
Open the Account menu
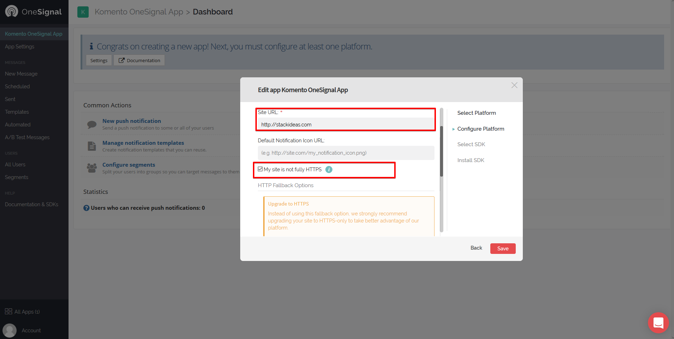click(x=31, y=331)
